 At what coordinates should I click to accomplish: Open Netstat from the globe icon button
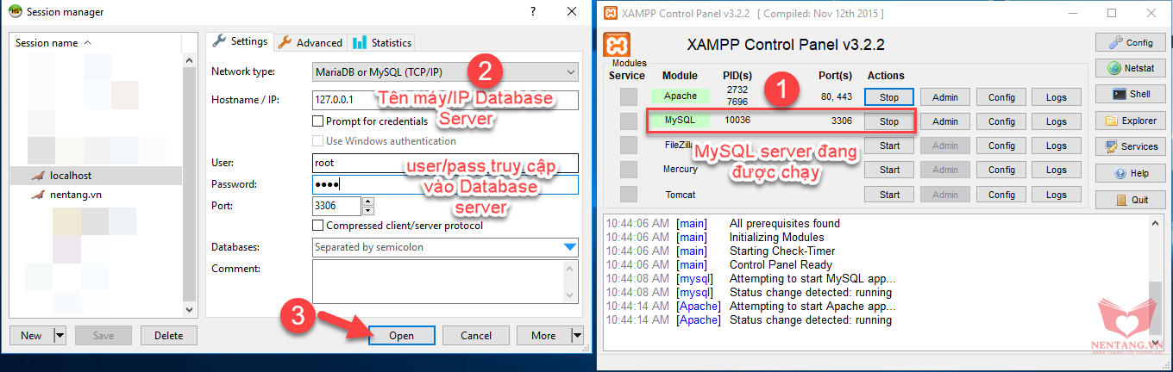click(1130, 68)
